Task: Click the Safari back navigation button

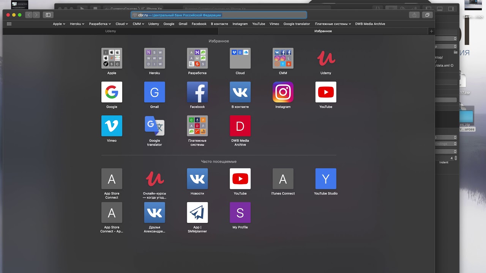Action: [29, 15]
